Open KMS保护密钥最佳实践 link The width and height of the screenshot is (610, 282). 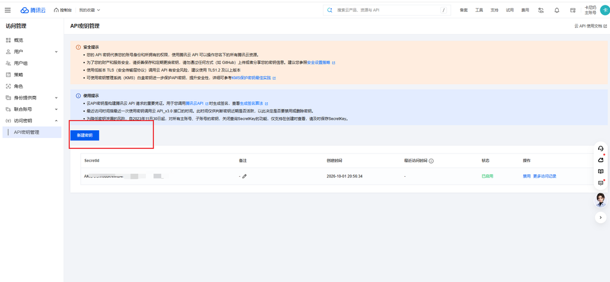point(251,78)
